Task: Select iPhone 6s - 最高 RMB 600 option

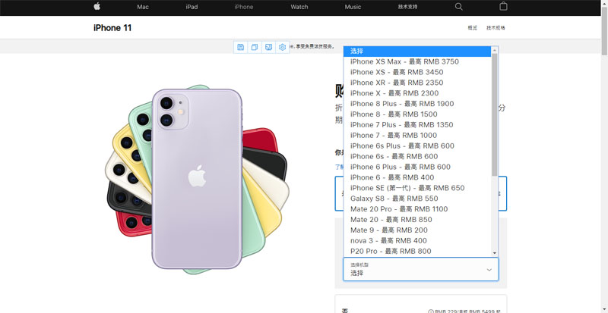Action: coord(417,156)
